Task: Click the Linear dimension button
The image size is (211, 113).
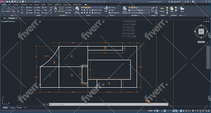Action: pyautogui.click(x=68, y=7)
